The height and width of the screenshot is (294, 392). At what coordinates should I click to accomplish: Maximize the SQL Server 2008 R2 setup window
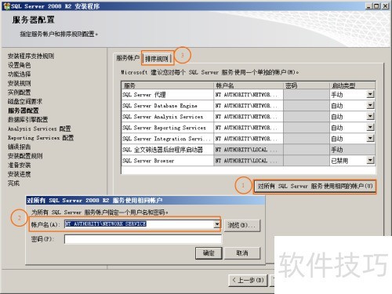coord(376,6)
